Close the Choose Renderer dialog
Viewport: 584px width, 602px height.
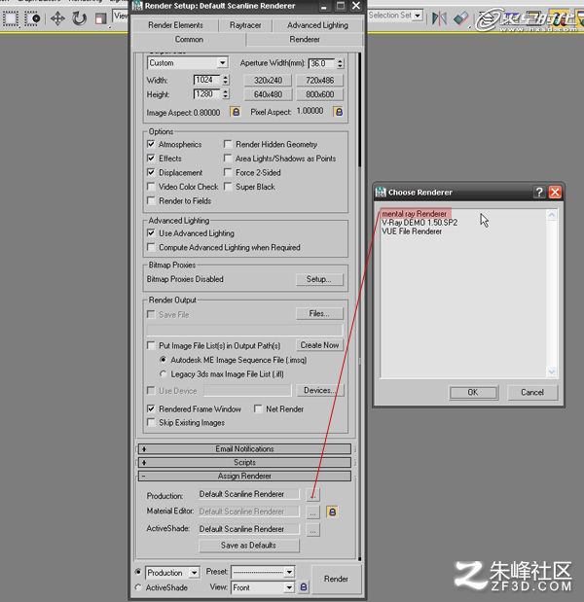click(x=555, y=192)
